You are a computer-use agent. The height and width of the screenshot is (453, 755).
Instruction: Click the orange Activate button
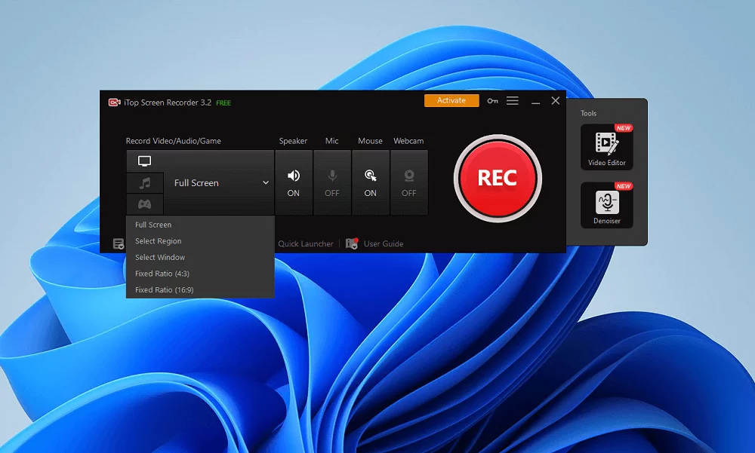tap(451, 100)
